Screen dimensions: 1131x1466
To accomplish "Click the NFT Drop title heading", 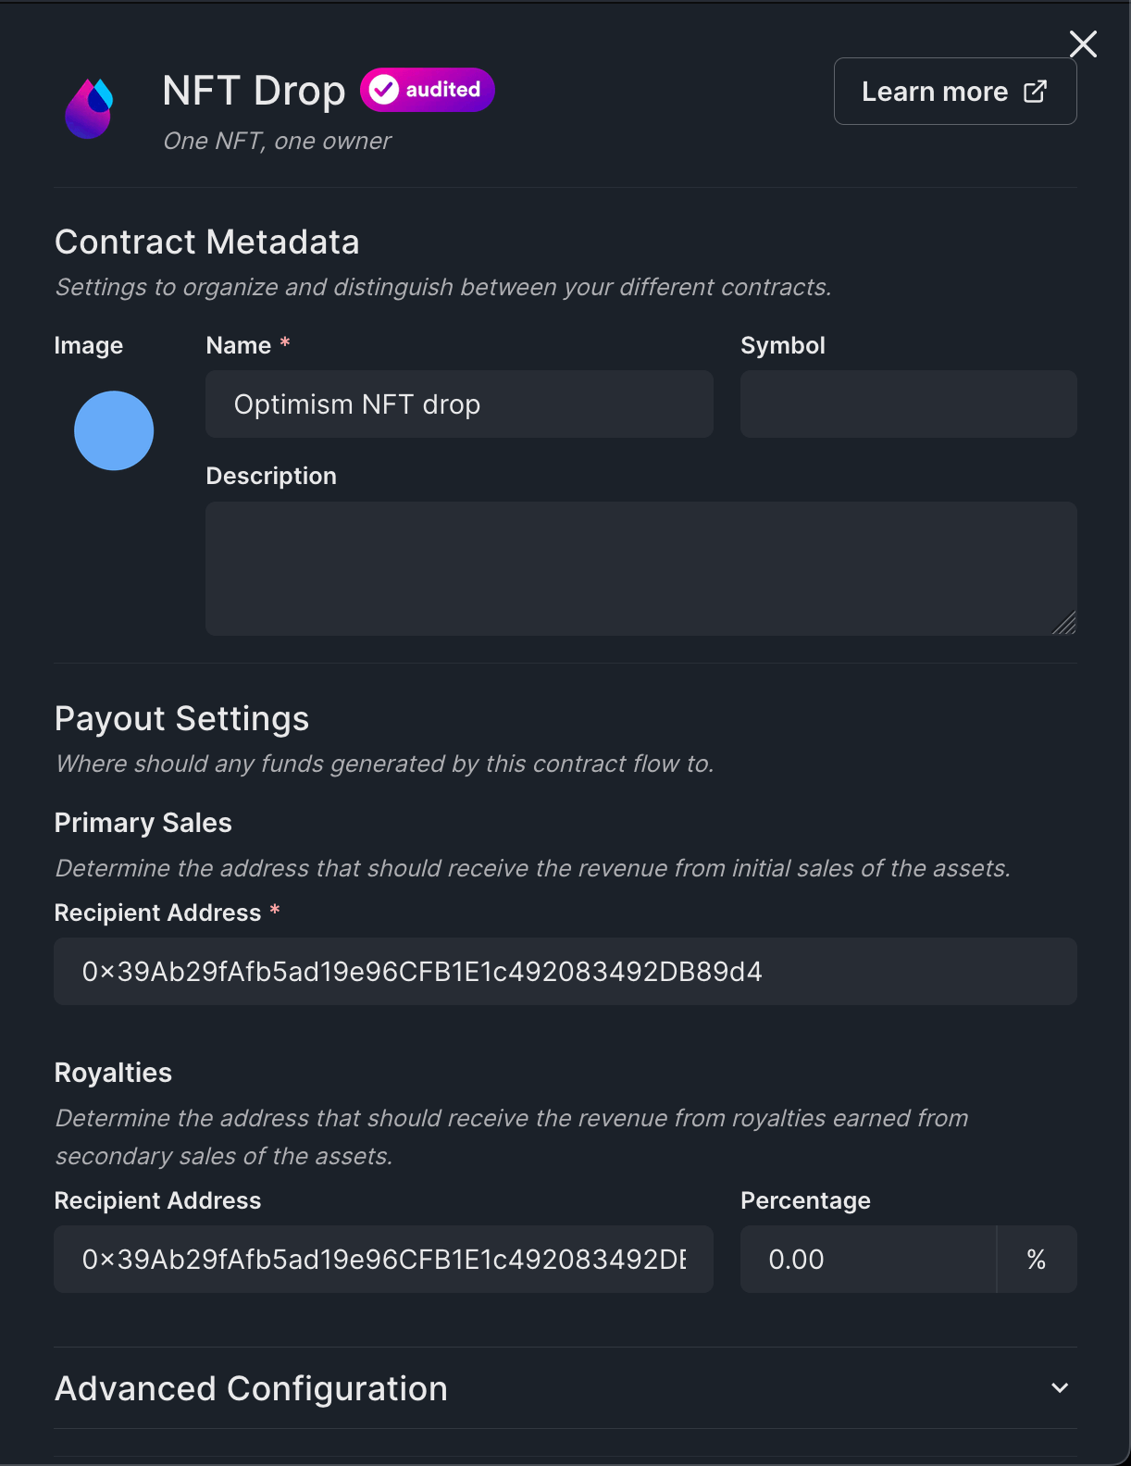I will click(x=254, y=89).
